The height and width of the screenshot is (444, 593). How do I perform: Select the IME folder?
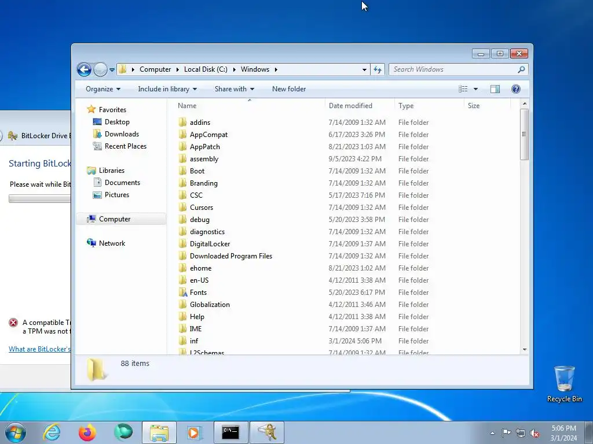(x=196, y=329)
